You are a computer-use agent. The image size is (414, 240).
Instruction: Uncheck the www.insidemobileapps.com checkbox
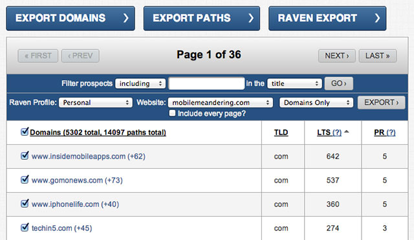point(25,155)
